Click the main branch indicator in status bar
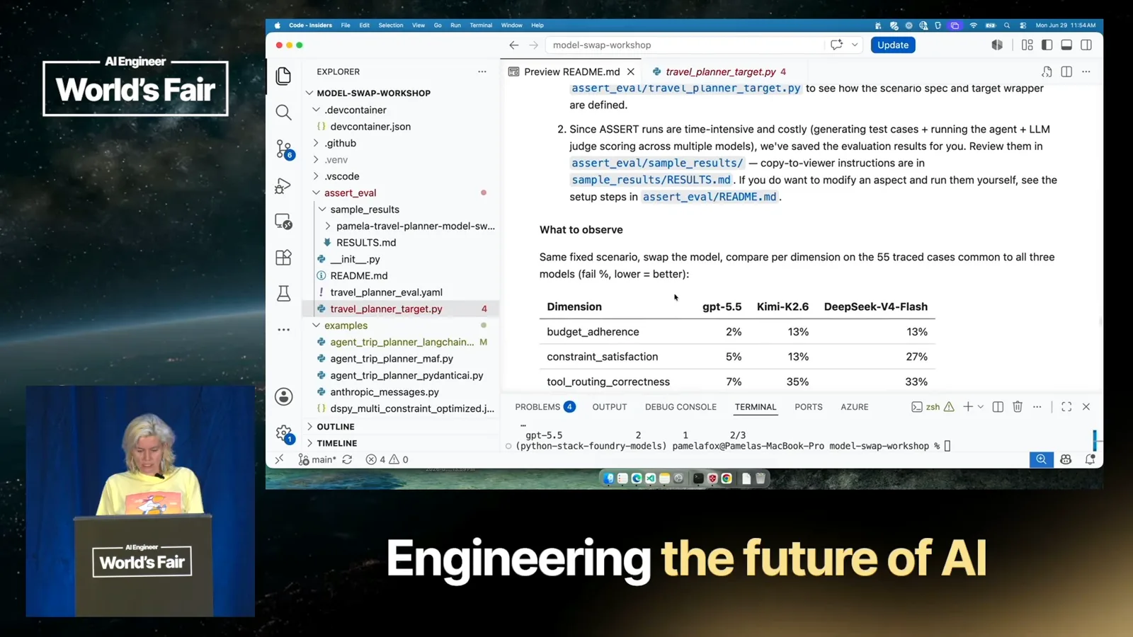This screenshot has width=1133, height=637. [x=317, y=459]
